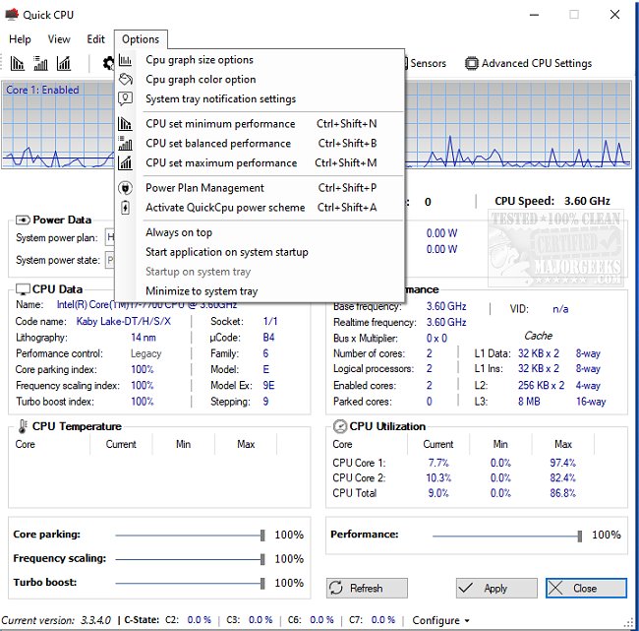This screenshot has height=631, width=639.
Task: Click the CPU Temperature thermometer icon
Action: point(23,426)
